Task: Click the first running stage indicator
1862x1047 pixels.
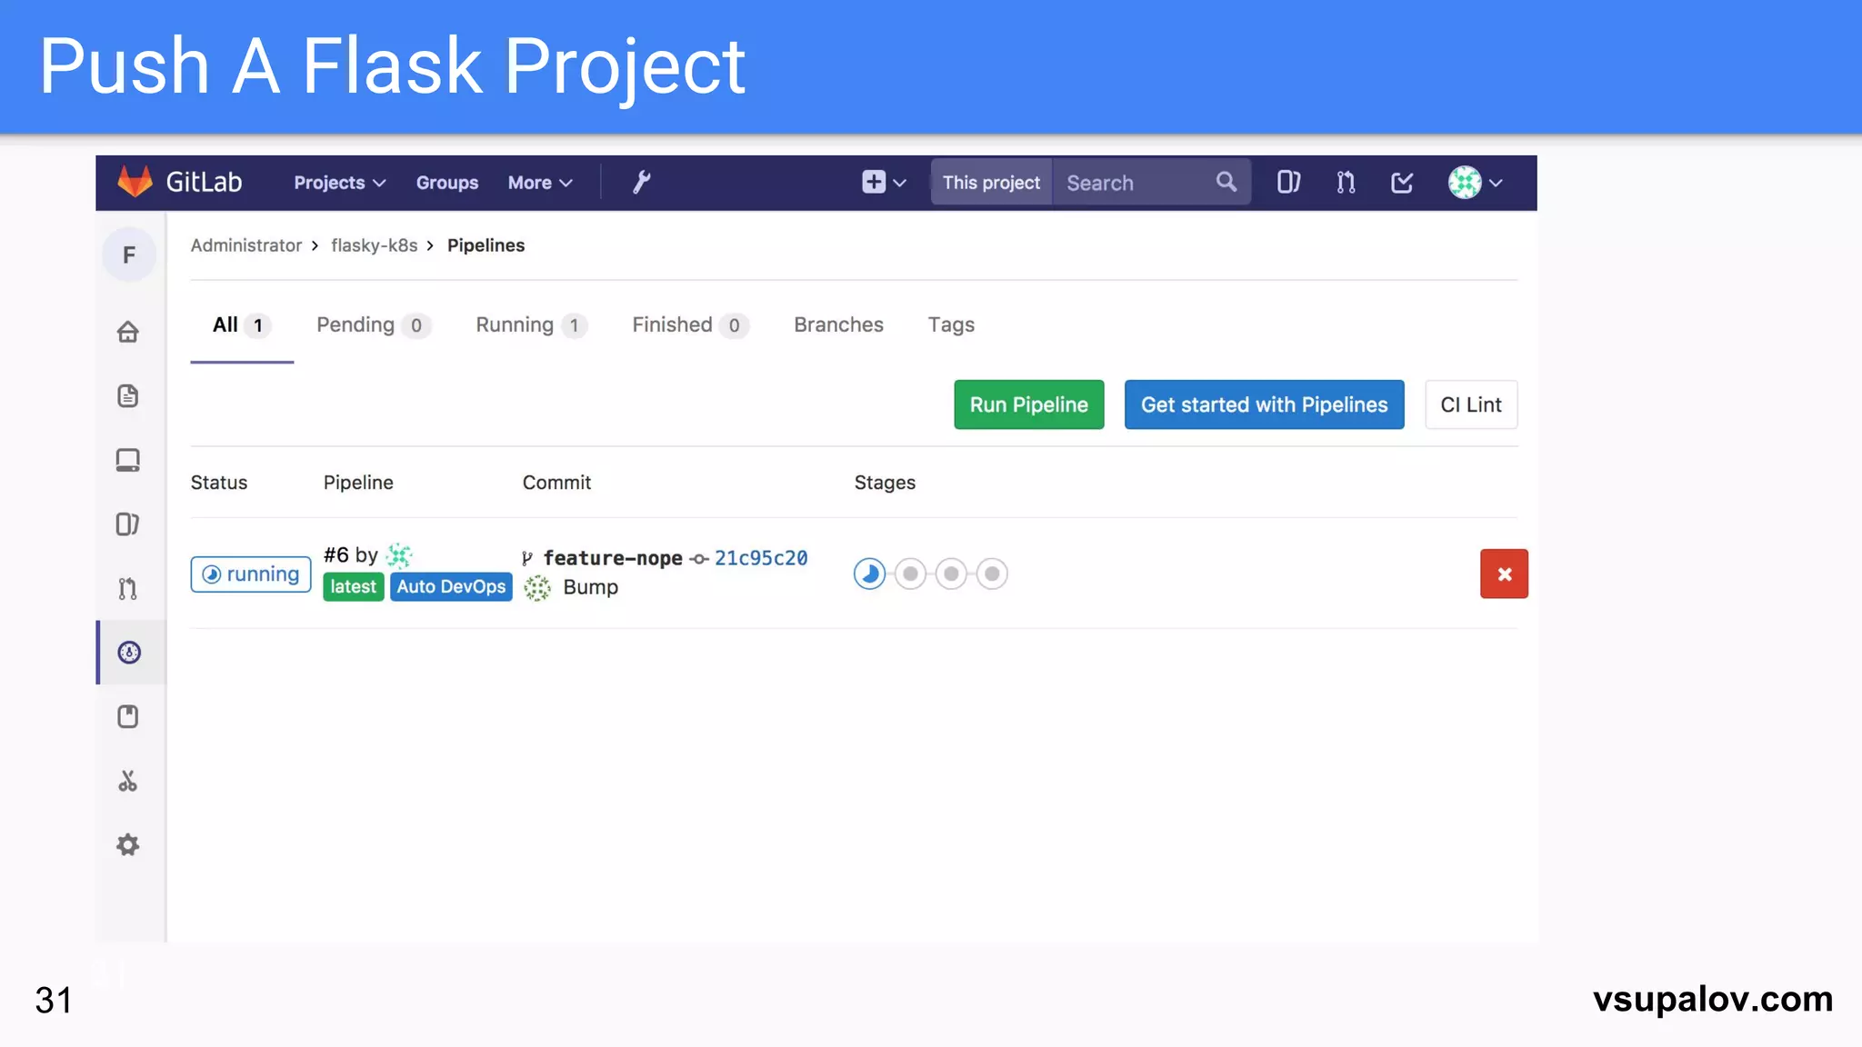Action: (869, 573)
